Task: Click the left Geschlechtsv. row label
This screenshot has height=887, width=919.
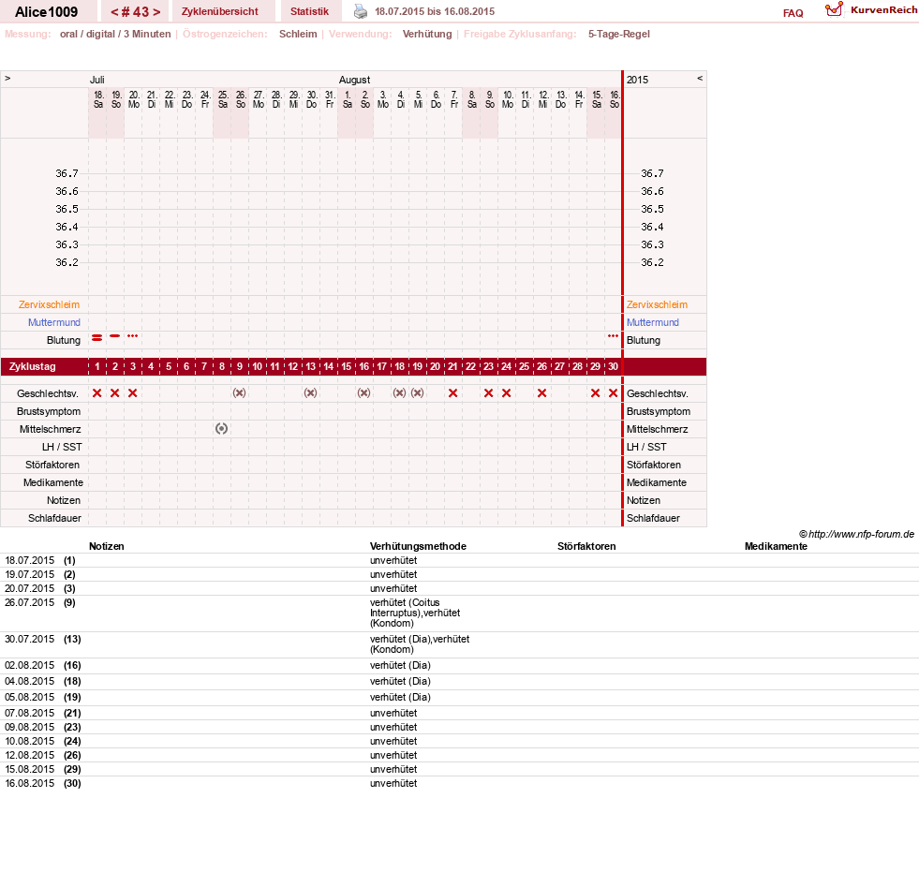Action: pyautogui.click(x=48, y=393)
